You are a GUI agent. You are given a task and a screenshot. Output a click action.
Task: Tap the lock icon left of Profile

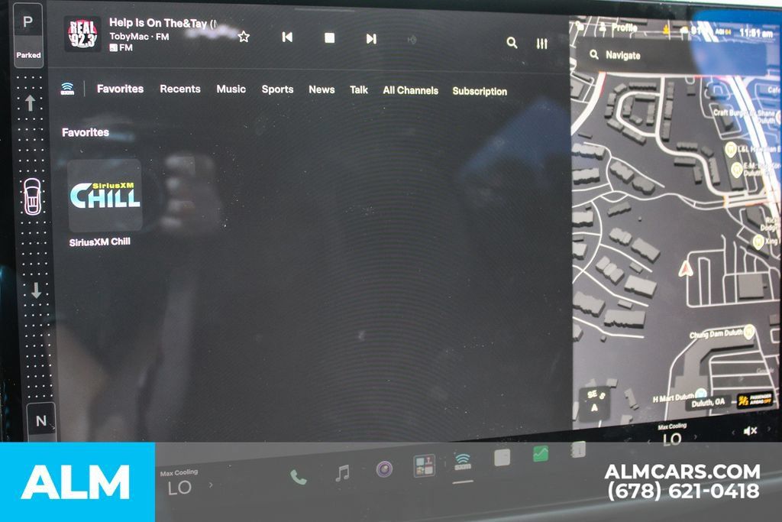[x=580, y=26]
